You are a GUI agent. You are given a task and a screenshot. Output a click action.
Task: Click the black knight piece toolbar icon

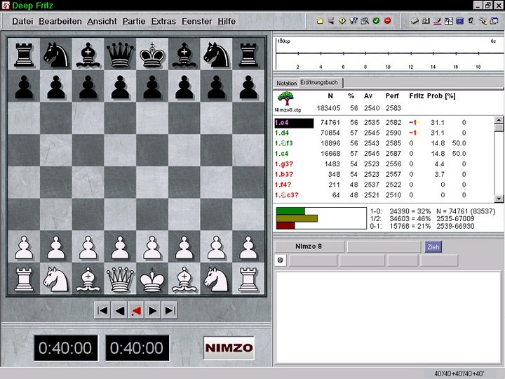[471, 21]
